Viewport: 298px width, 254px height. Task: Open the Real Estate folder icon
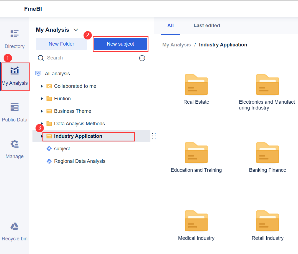196,85
